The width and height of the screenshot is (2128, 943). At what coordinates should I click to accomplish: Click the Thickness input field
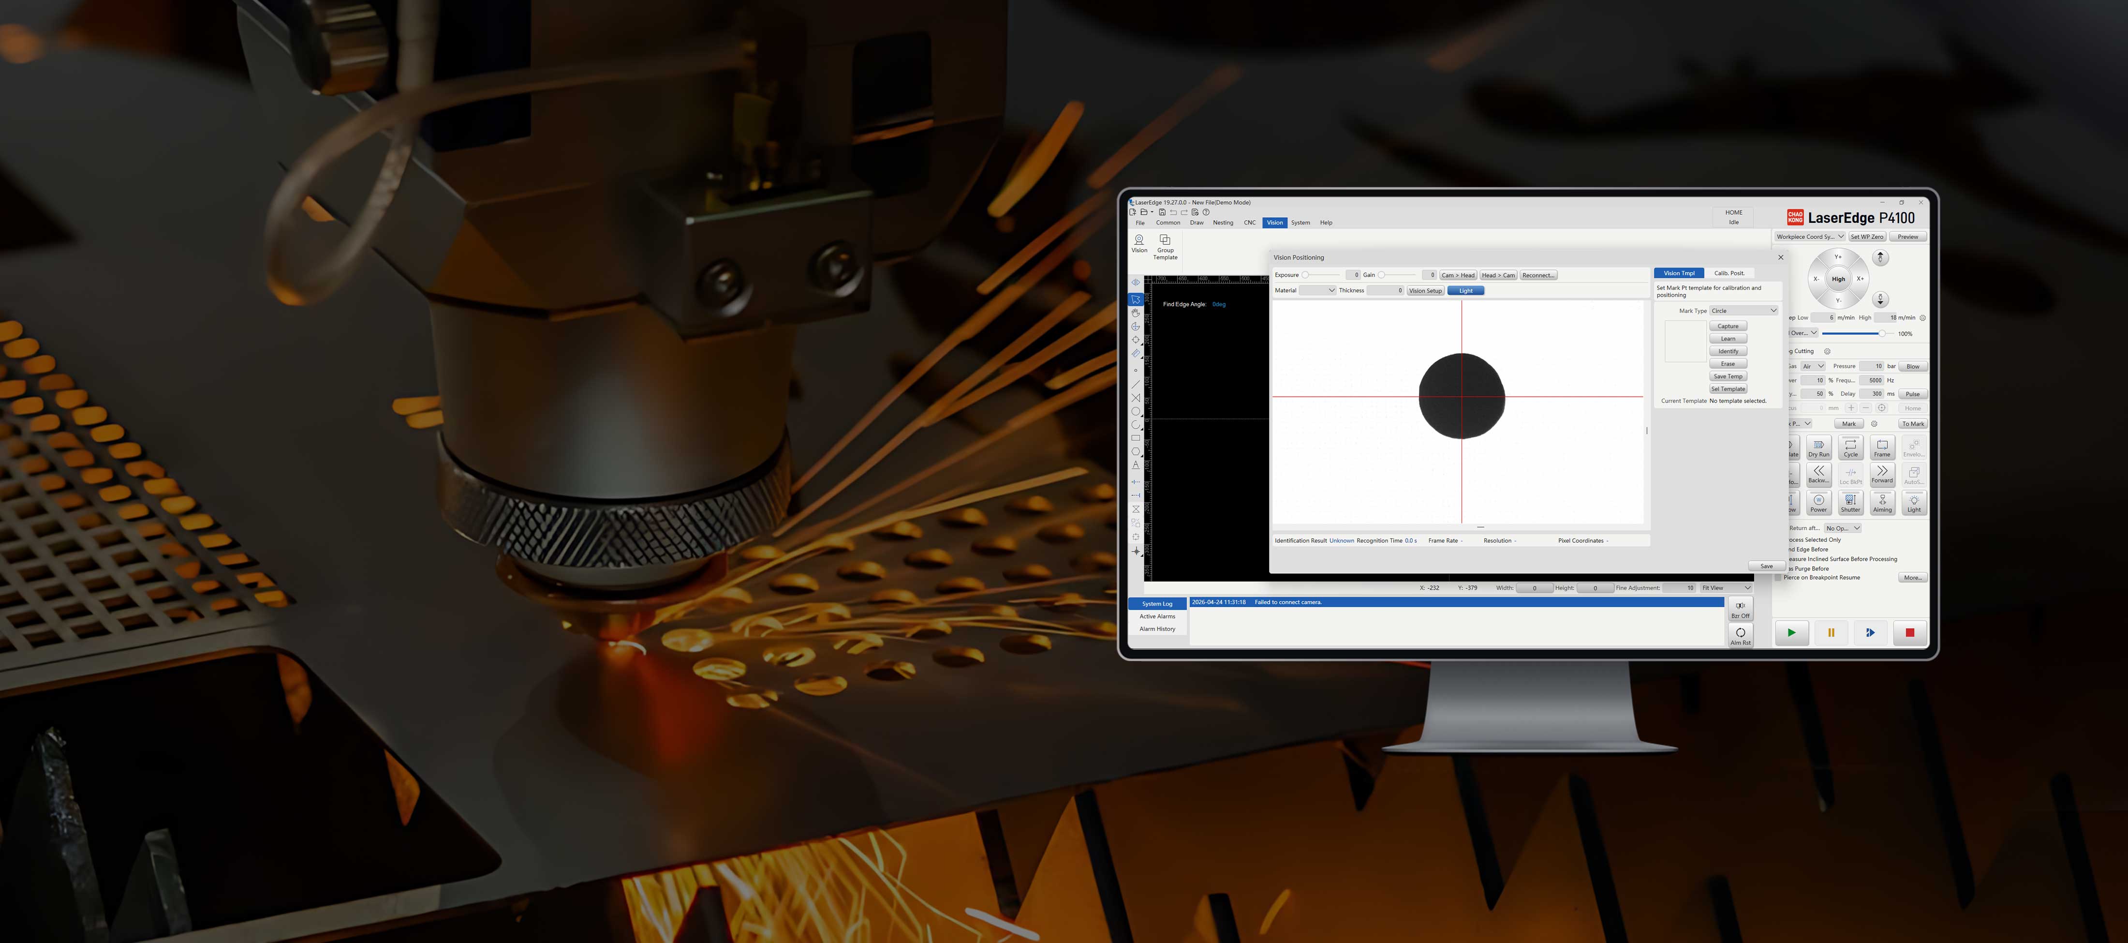pyautogui.click(x=1385, y=291)
